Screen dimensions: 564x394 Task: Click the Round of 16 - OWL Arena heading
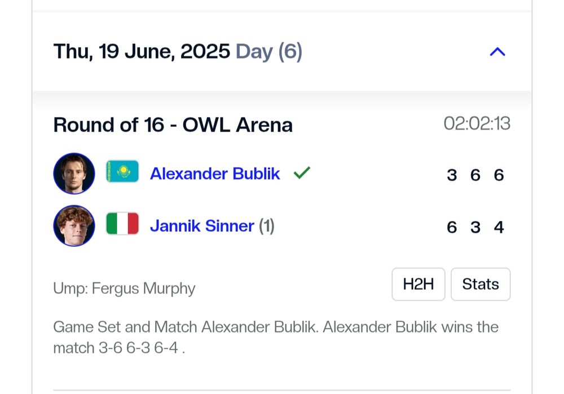click(x=173, y=125)
